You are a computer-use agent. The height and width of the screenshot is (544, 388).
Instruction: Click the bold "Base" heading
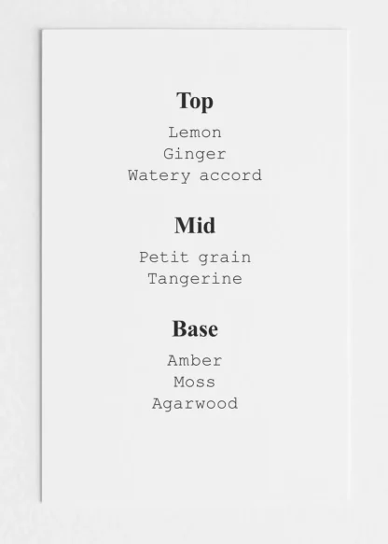(x=195, y=328)
